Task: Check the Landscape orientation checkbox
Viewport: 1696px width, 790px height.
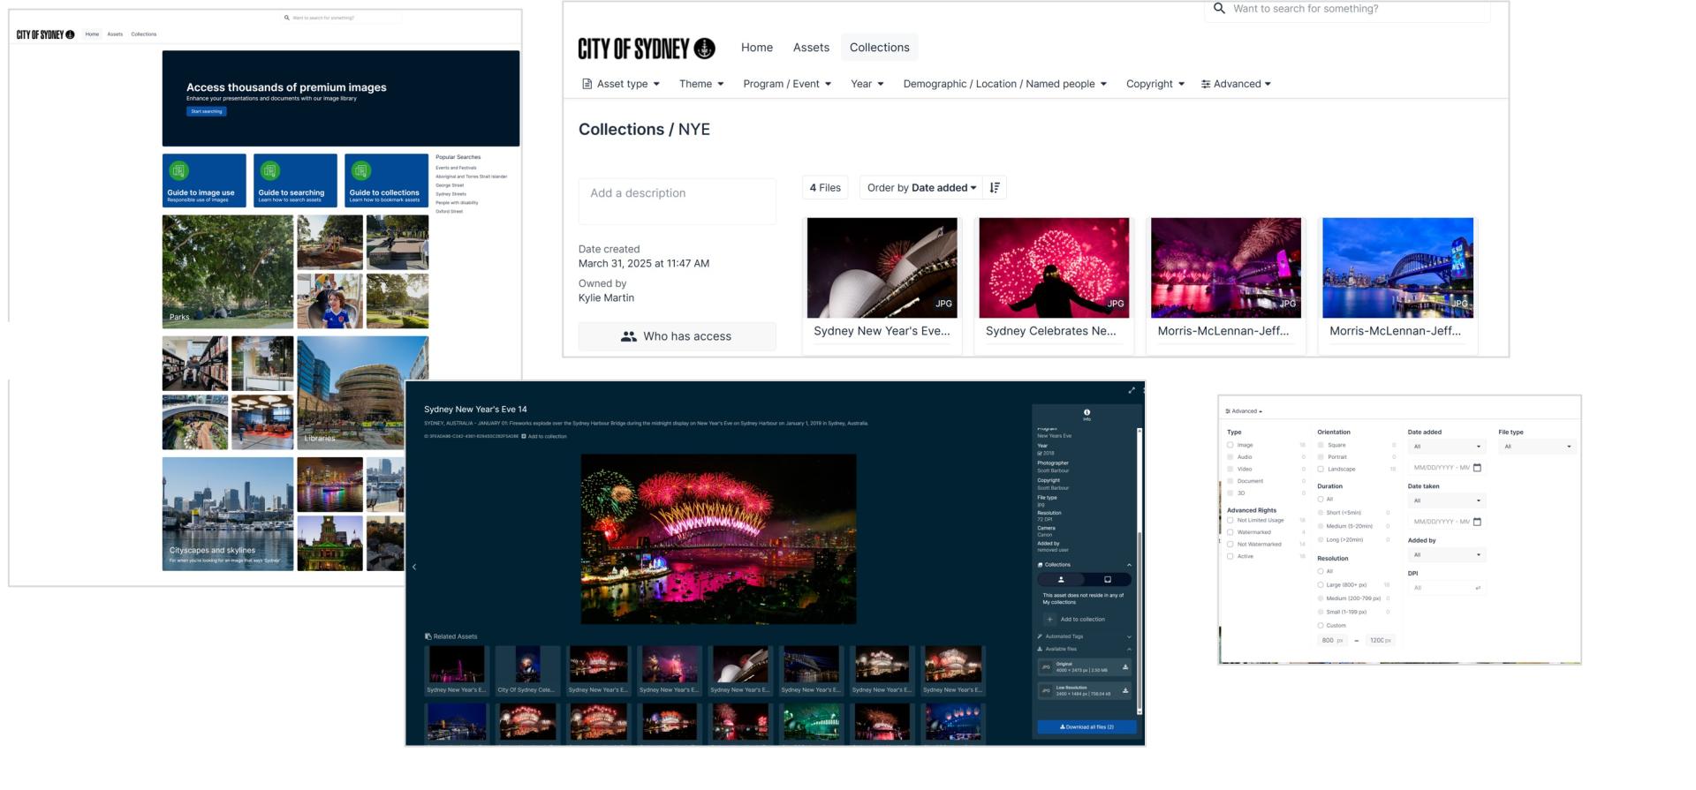Action: [x=1321, y=470]
